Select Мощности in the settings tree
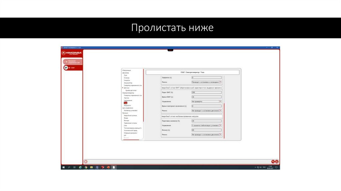The width and height of the screenshot is (341, 191). [128, 105]
